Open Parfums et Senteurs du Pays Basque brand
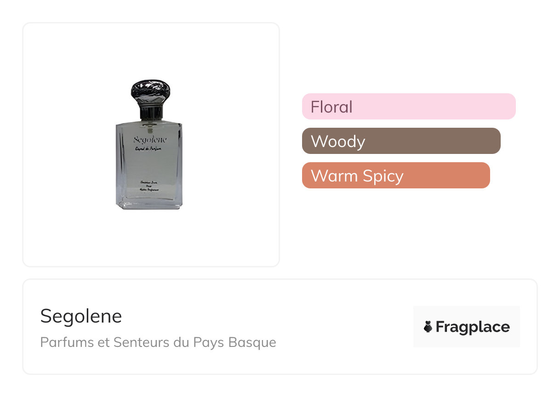560x397 pixels. click(x=158, y=342)
